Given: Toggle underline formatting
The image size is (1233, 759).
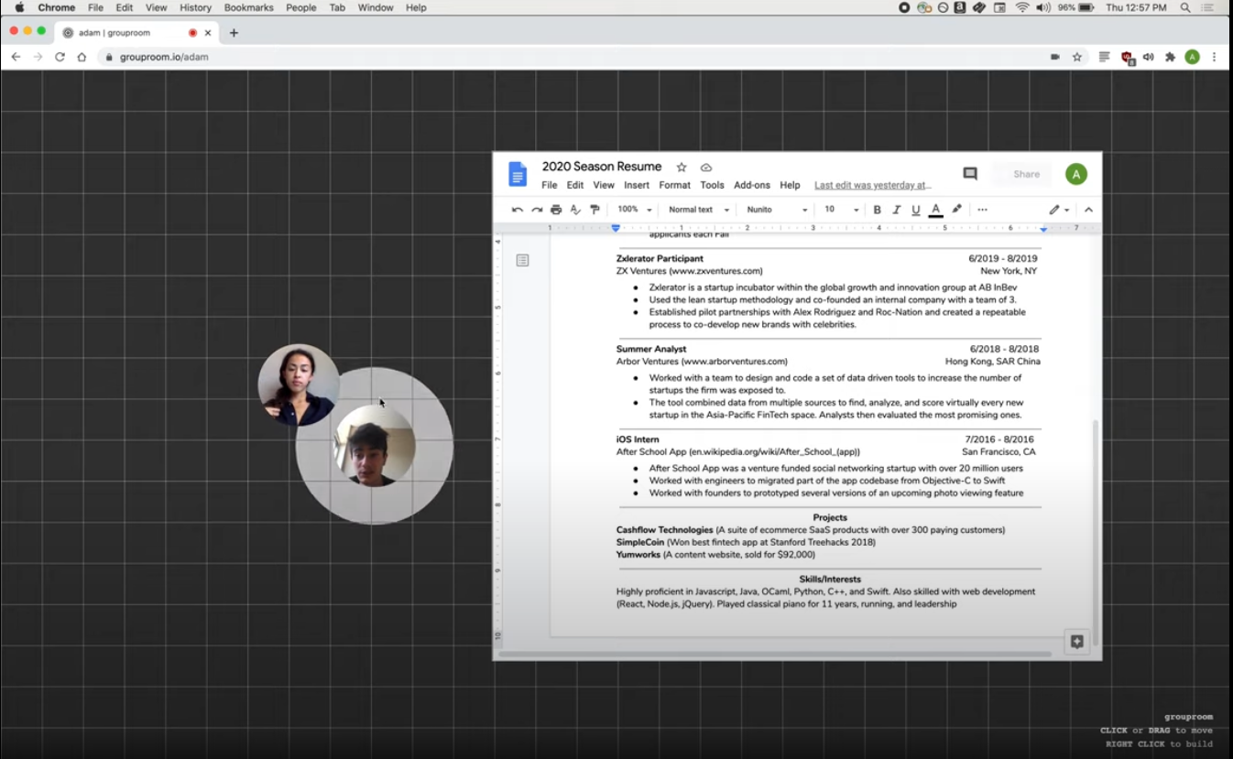Looking at the screenshot, I should [x=915, y=210].
